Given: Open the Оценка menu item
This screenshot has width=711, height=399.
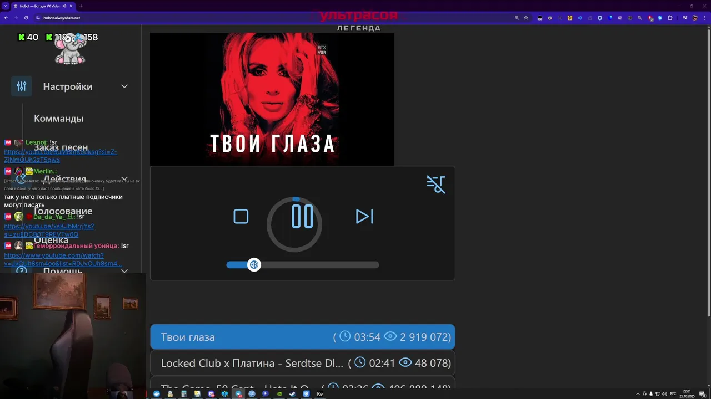Looking at the screenshot, I should click(51, 240).
